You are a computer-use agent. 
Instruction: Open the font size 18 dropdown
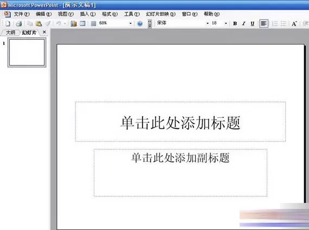[x=226, y=23]
